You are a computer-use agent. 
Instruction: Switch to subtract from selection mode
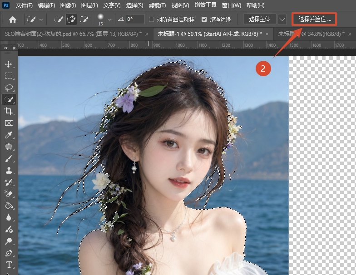pos(84,20)
